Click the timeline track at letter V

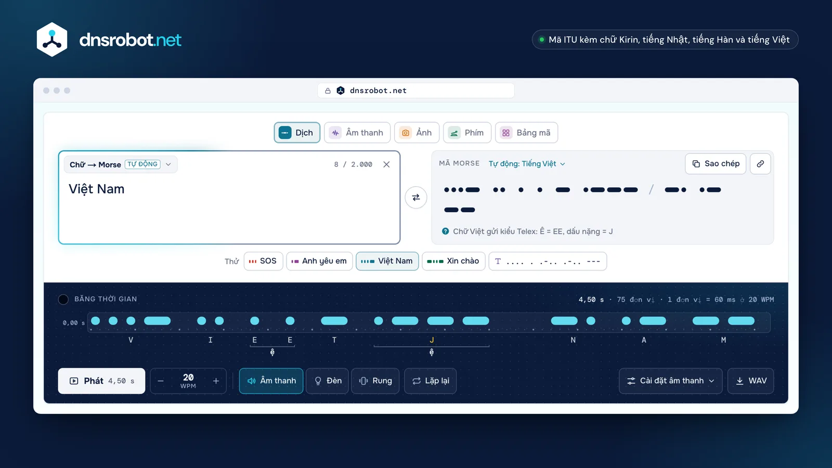coord(131,321)
